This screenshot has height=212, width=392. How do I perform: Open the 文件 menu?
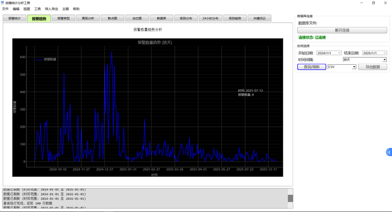(x=5, y=9)
